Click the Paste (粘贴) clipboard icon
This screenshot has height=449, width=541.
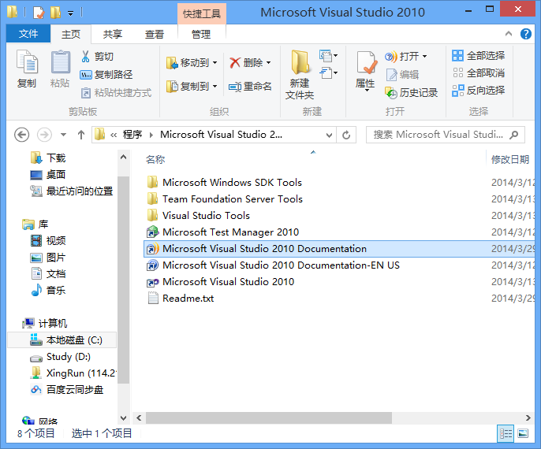[x=60, y=69]
